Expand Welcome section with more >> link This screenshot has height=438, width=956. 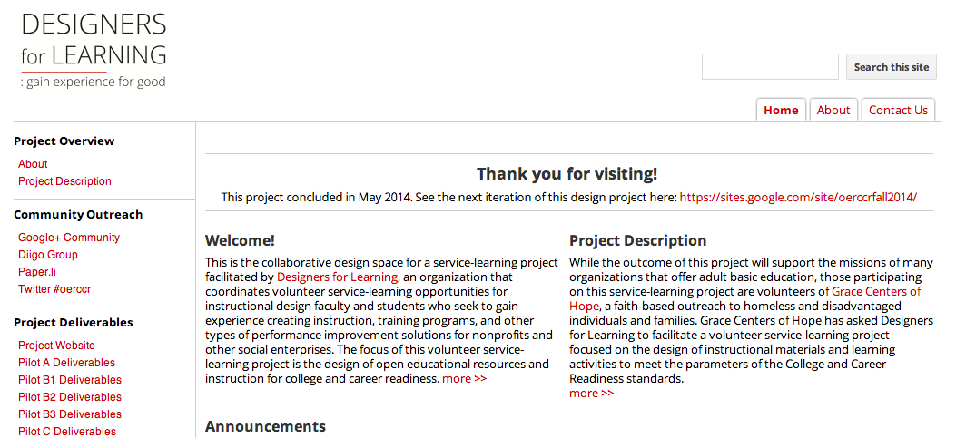click(464, 378)
